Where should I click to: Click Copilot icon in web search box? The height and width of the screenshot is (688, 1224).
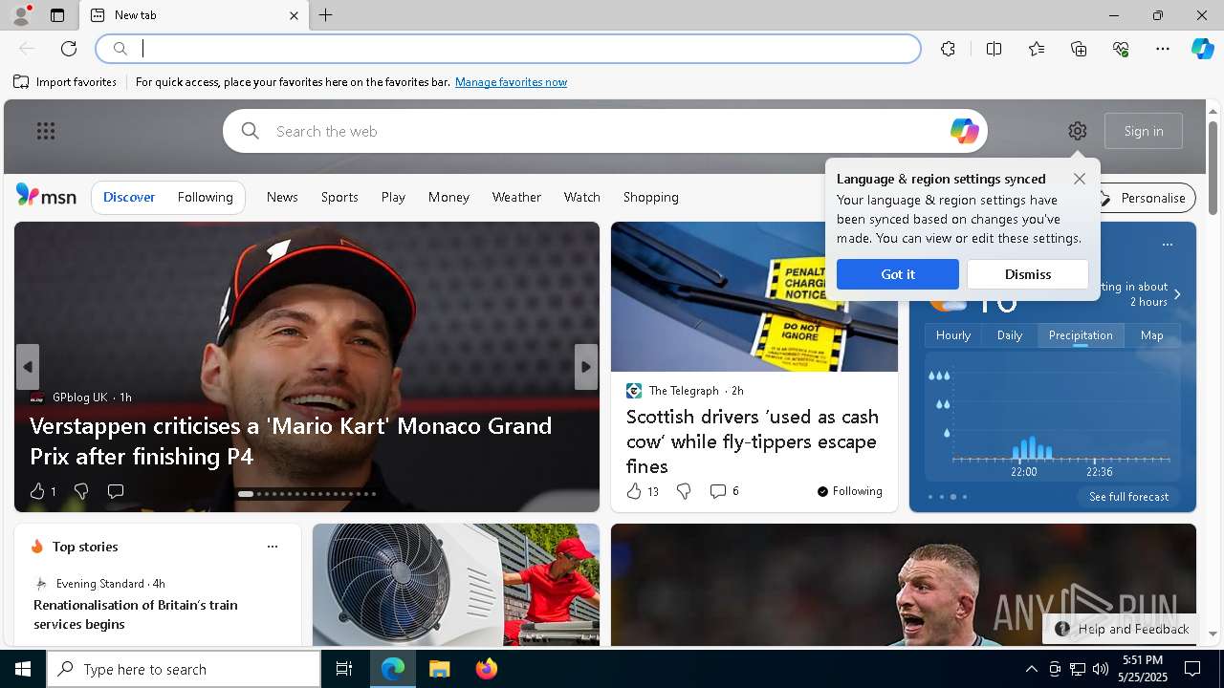[x=964, y=131]
